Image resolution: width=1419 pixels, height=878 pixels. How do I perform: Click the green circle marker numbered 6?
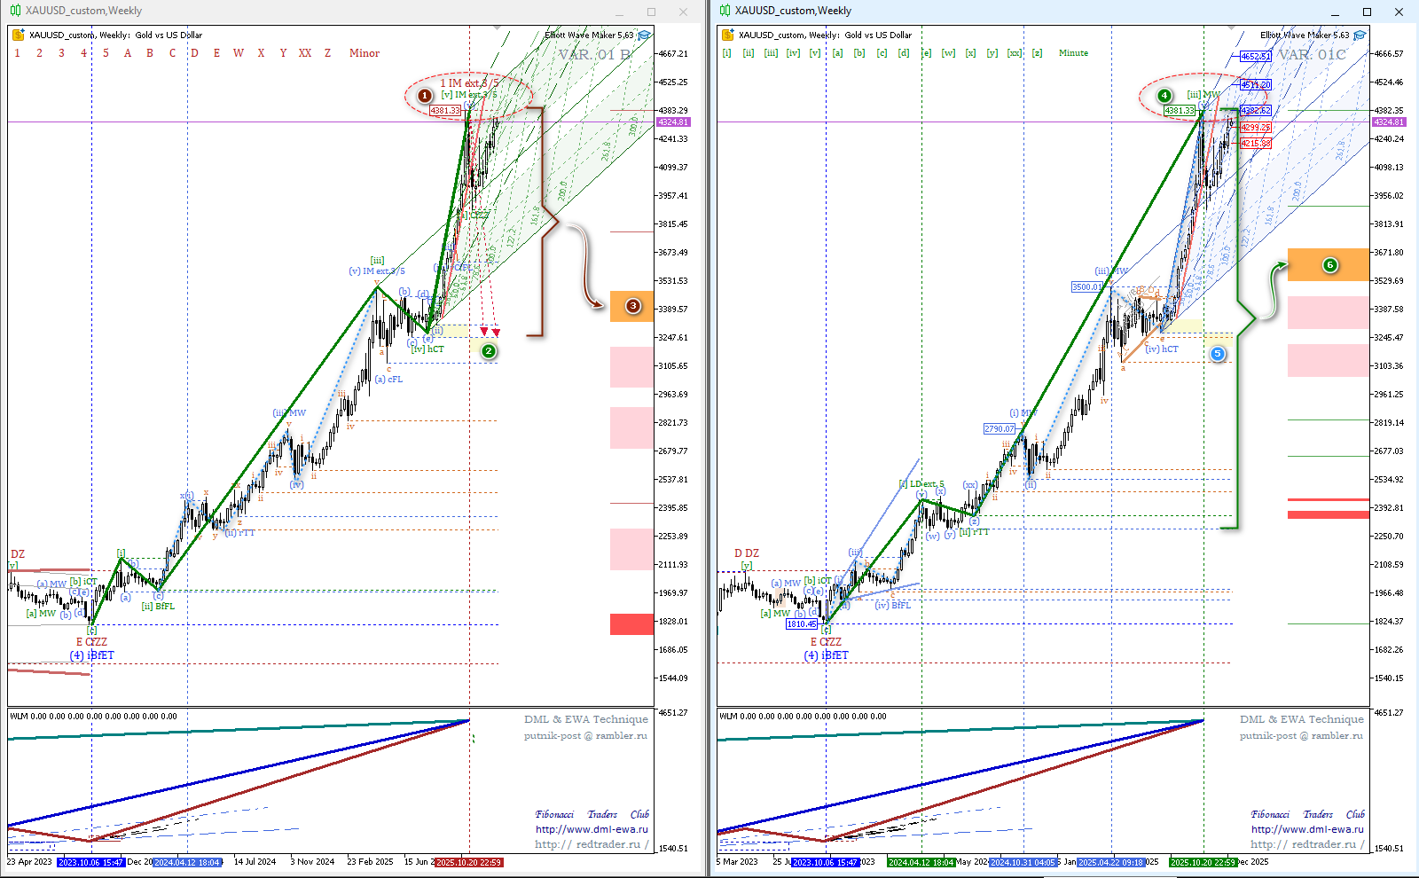[1329, 265]
